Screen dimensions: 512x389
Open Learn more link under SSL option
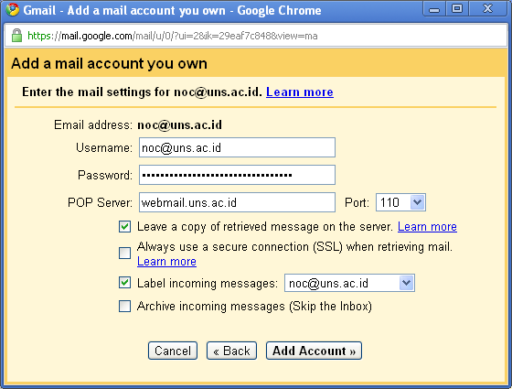[x=166, y=262]
